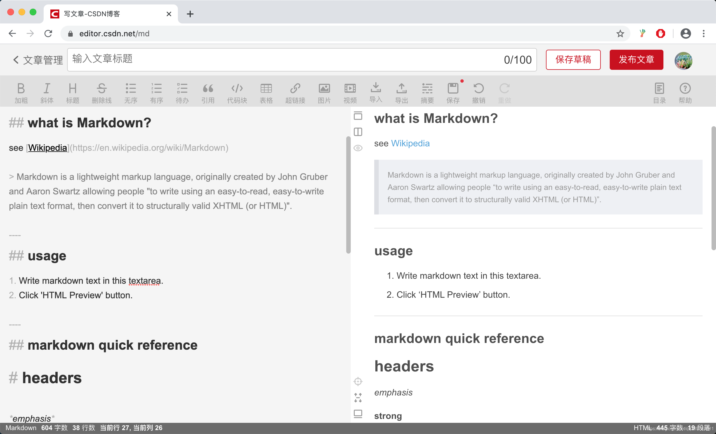Screen dimensions: 716x434
Task: Enable synchronized scrolling between panes
Action: point(358,381)
